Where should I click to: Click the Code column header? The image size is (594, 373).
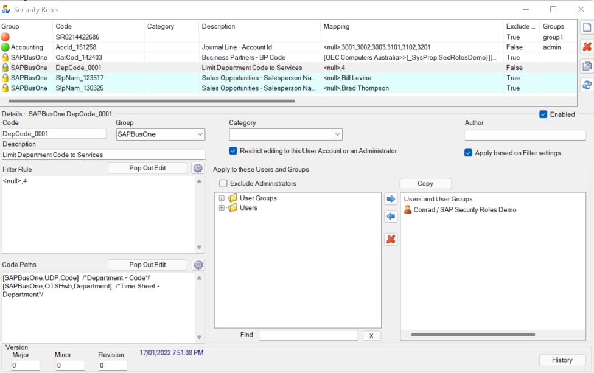tap(99, 26)
